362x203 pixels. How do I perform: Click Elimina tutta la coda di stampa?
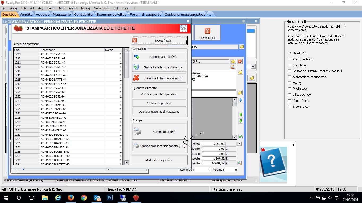(x=159, y=67)
